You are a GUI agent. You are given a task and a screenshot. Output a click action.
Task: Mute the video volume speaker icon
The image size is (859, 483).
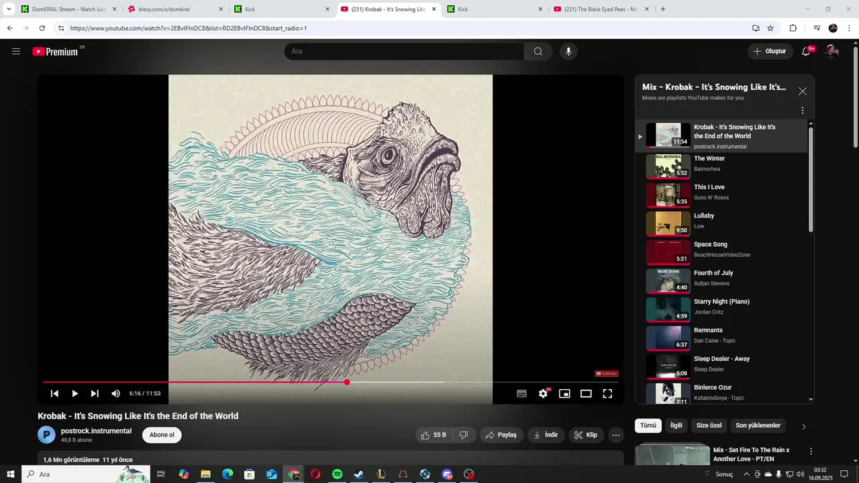click(115, 394)
